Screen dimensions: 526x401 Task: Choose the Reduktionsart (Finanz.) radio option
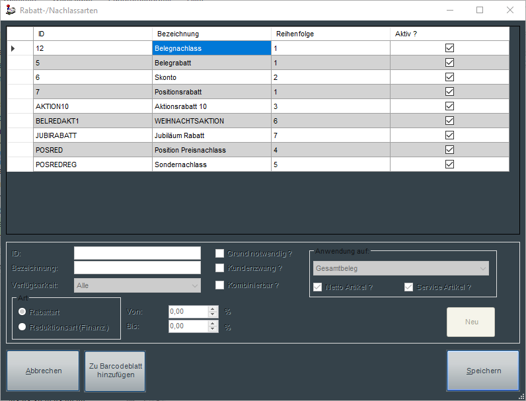pos(22,326)
